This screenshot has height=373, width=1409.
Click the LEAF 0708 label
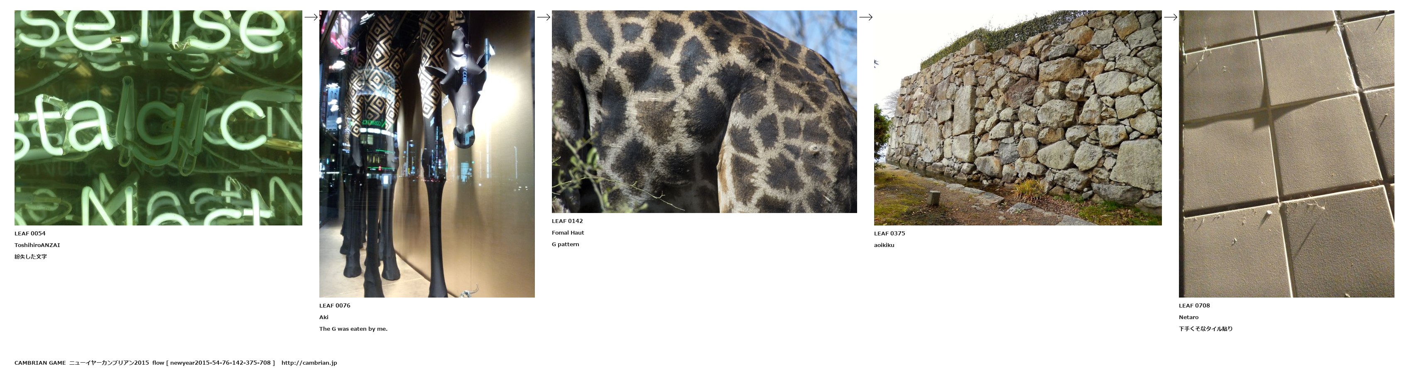(x=1194, y=306)
